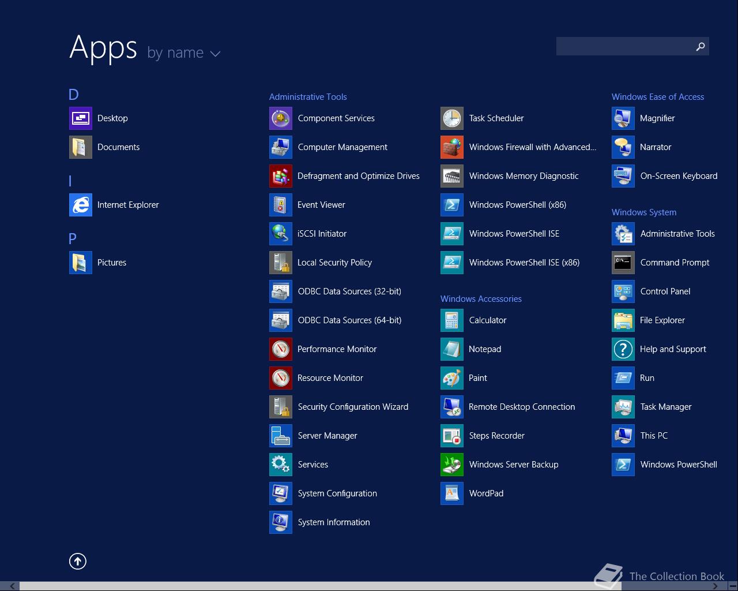This screenshot has height=591, width=738.
Task: Launch Steps Recorder icon
Action: point(452,436)
